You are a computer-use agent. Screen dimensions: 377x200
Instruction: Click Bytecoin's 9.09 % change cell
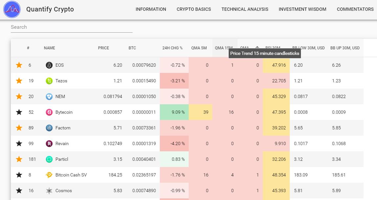coord(174,112)
